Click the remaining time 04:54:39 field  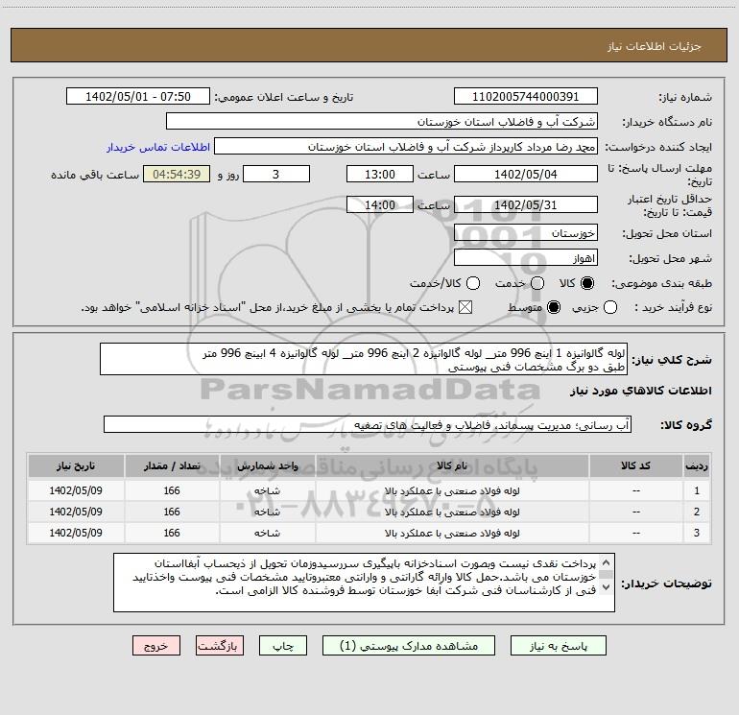(177, 174)
